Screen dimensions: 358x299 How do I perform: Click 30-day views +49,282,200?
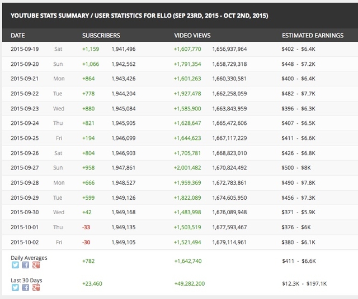tap(190, 283)
